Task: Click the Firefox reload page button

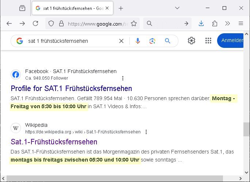Action: (x=35, y=23)
